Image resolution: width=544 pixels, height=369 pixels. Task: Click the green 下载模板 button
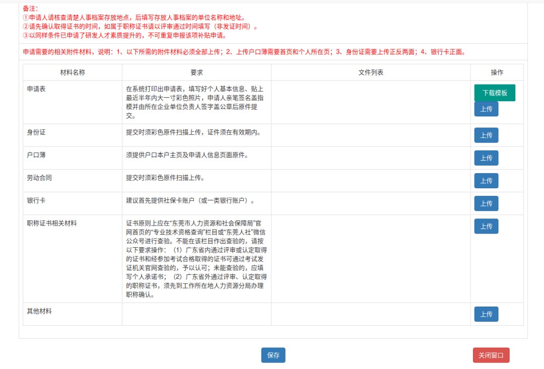tap(494, 93)
